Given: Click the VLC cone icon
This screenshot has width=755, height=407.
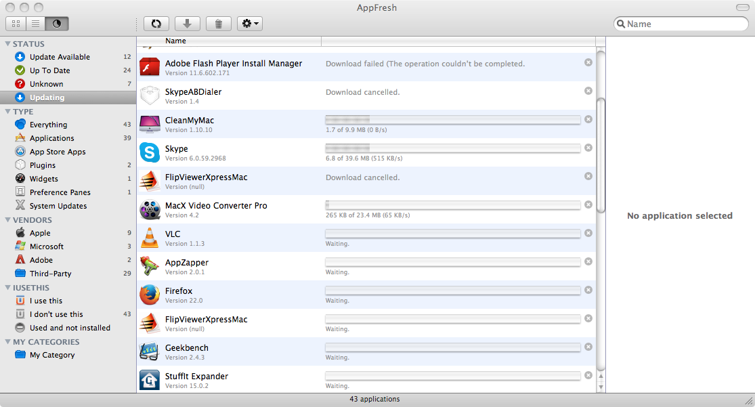Looking at the screenshot, I should 149,238.
